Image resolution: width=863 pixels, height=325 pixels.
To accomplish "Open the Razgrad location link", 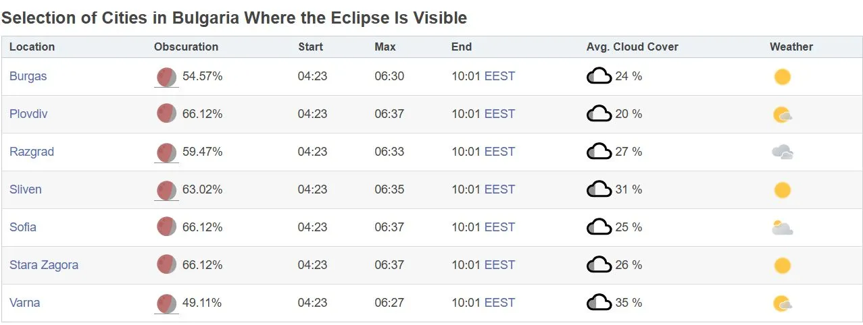I will 32,152.
